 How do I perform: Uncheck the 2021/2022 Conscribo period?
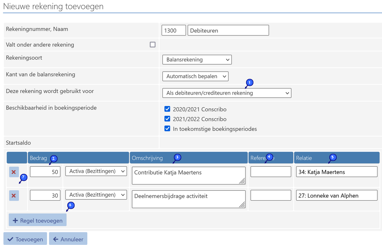pos(167,119)
